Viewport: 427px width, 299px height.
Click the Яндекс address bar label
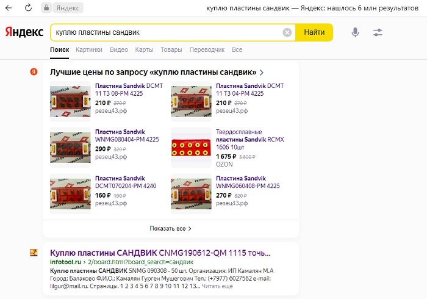coord(68,8)
